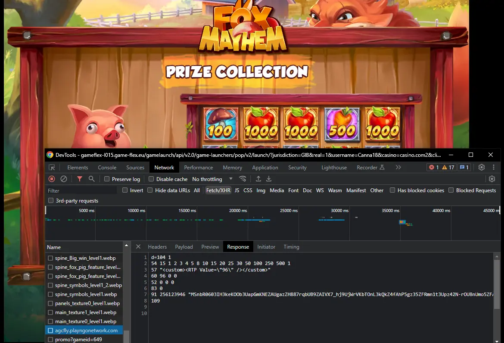
Task: Filter requests by WS type
Action: point(320,190)
